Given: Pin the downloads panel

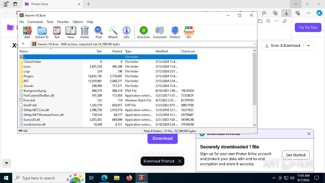Looking at the screenshot, I should click(x=285, y=21).
